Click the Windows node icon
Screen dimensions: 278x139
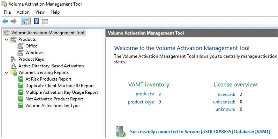pos(20,53)
